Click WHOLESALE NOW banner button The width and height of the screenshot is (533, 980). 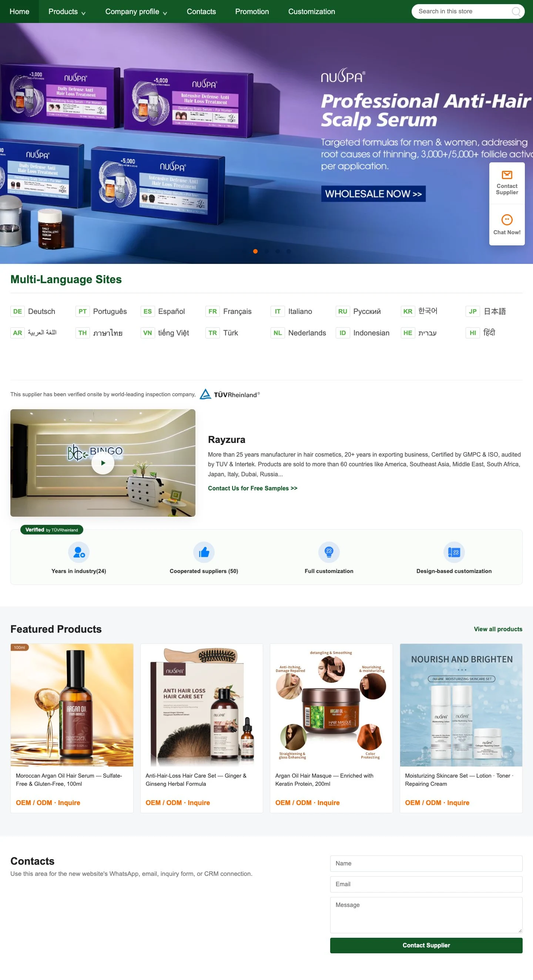click(373, 193)
